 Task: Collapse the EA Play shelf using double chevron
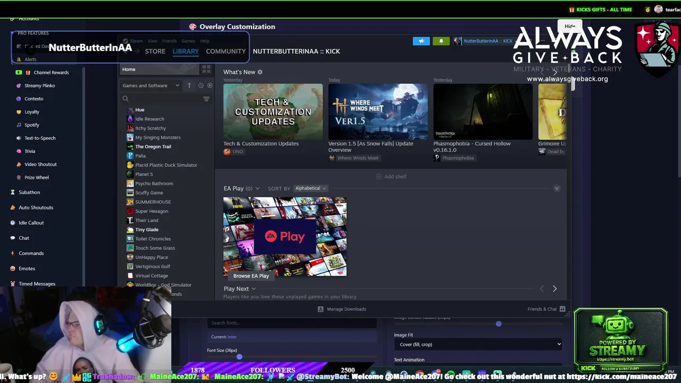click(x=557, y=188)
